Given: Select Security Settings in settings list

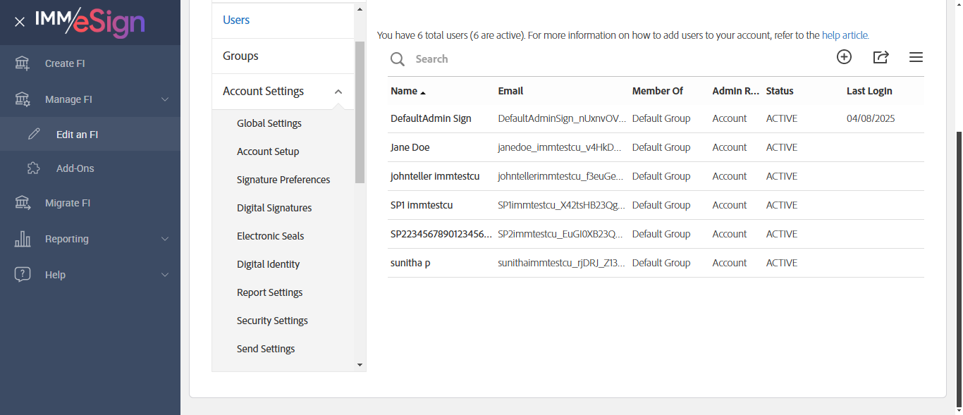Looking at the screenshot, I should 272,321.
